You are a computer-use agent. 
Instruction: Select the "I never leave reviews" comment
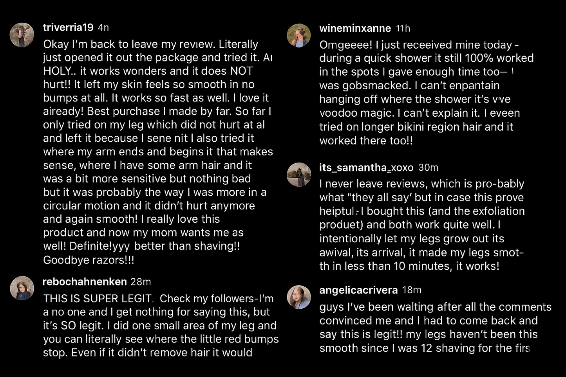pos(421,225)
